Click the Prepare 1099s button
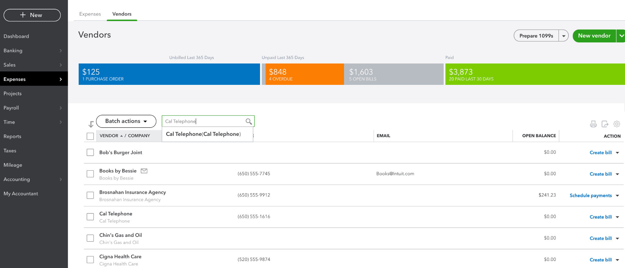This screenshot has width=625, height=268. 536,36
